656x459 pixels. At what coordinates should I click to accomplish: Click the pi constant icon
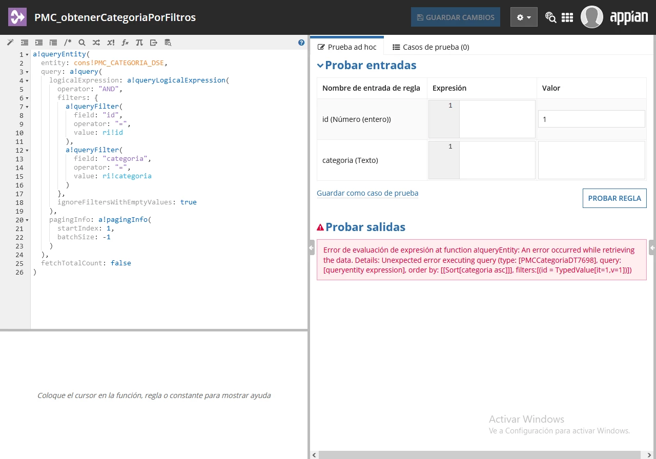139,43
